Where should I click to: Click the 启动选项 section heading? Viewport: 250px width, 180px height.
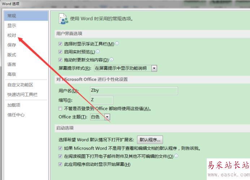65,128
